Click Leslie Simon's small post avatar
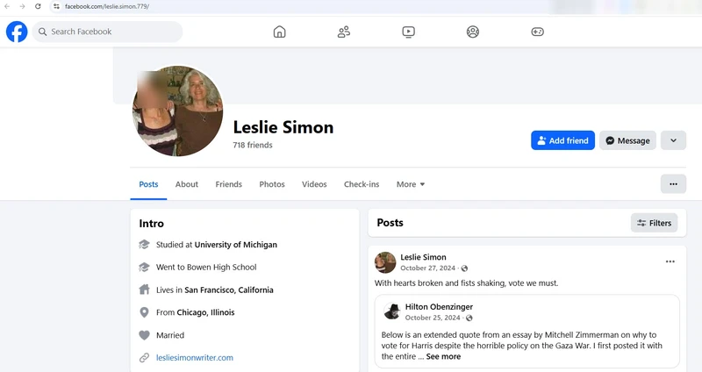 pos(385,262)
